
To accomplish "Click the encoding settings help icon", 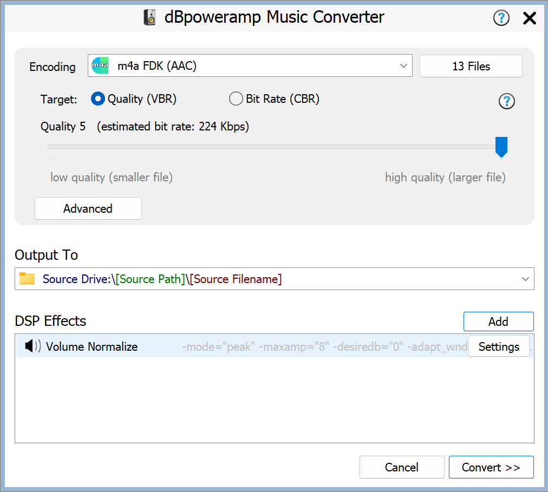I will coord(506,101).
